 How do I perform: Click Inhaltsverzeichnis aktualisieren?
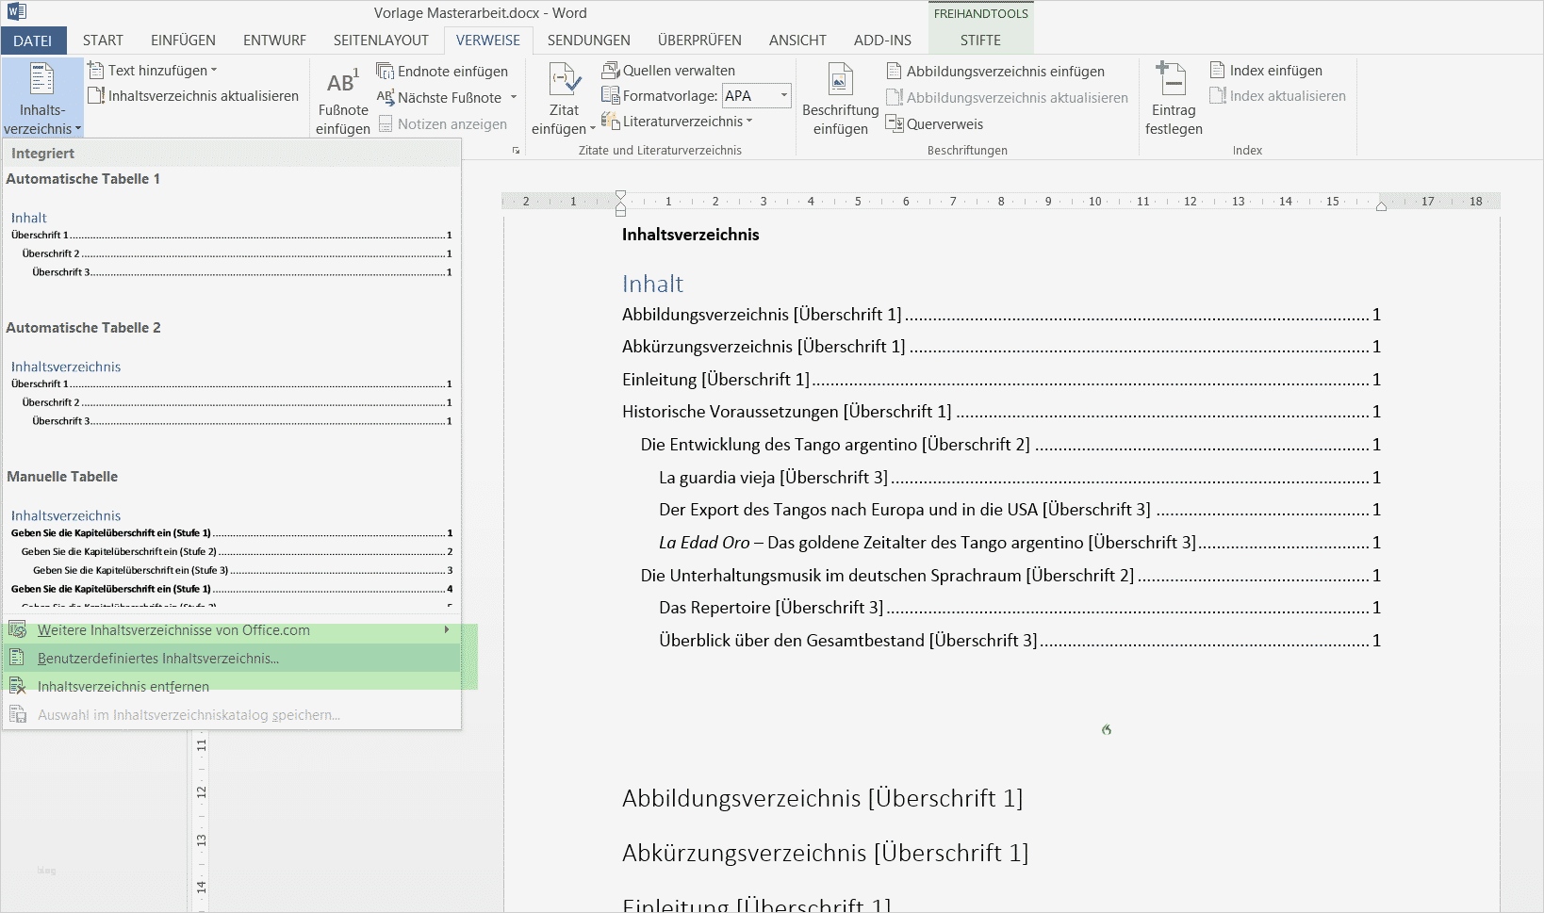(x=193, y=95)
